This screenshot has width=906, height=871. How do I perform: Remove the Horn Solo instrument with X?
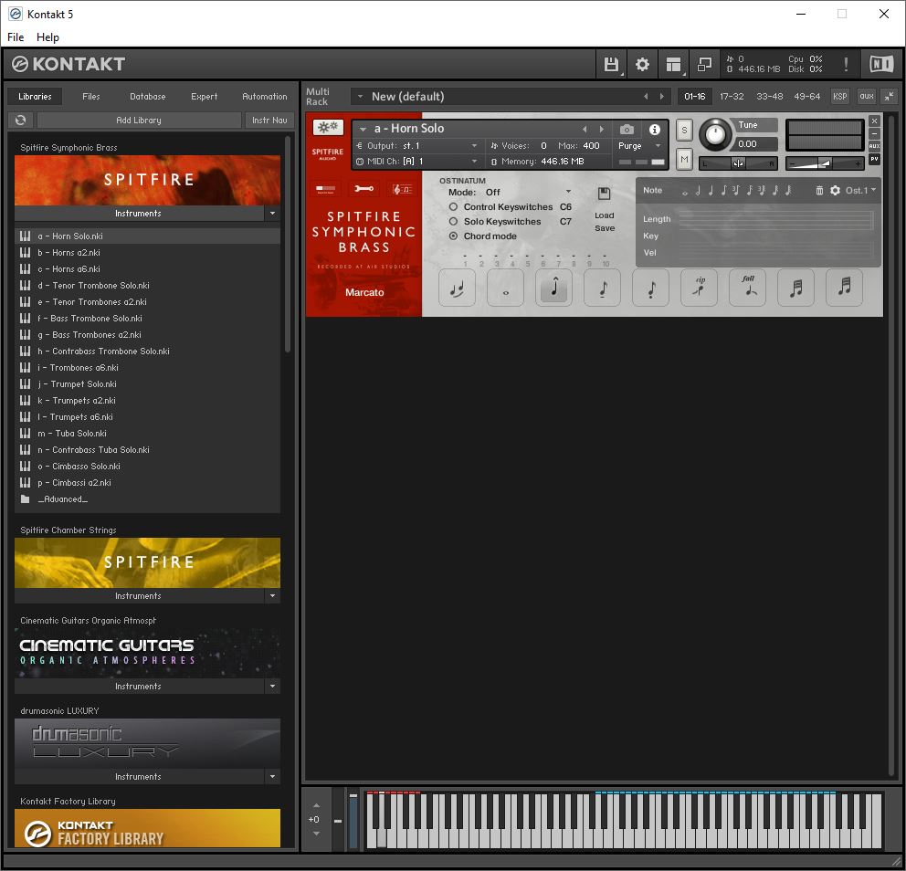tap(874, 121)
